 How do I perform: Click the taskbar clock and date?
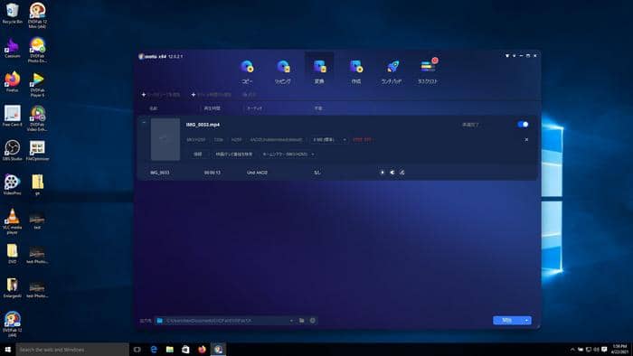tap(619, 349)
